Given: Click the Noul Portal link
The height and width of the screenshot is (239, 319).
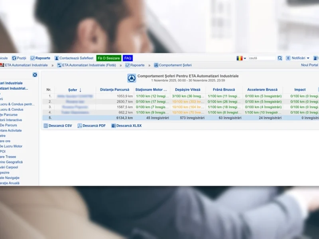Looking at the screenshot, I should (x=309, y=65).
